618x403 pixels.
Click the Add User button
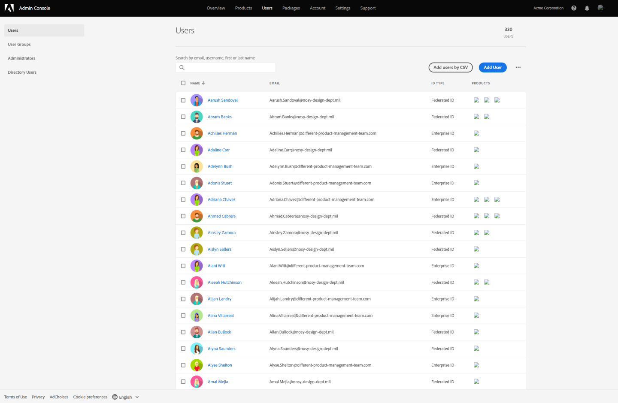tap(492, 68)
